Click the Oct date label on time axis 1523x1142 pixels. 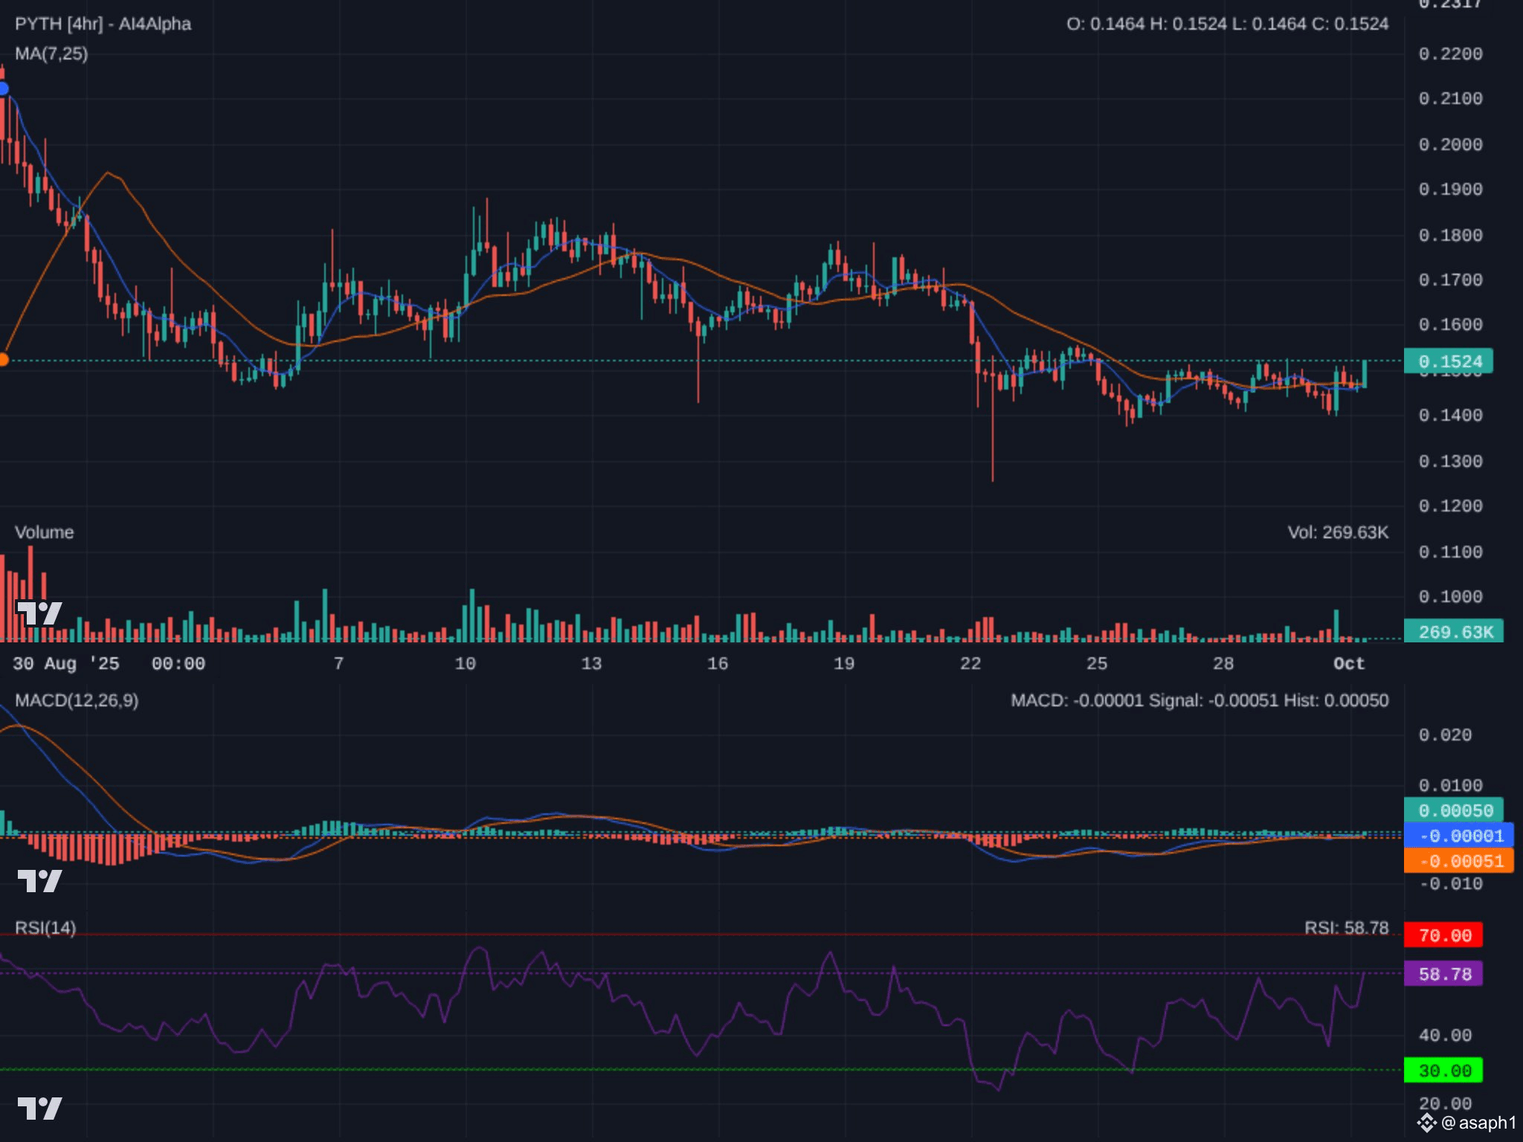(1348, 663)
